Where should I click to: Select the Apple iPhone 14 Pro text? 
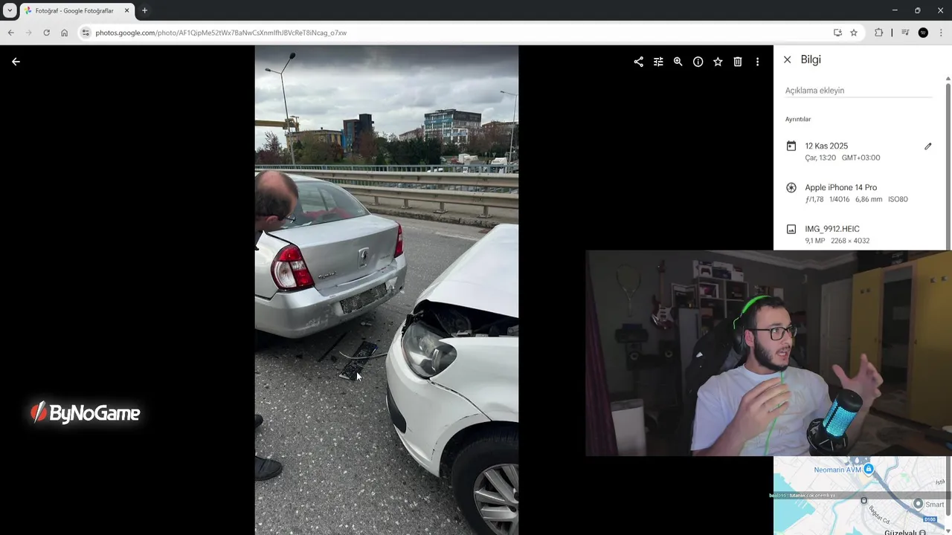[840, 187]
